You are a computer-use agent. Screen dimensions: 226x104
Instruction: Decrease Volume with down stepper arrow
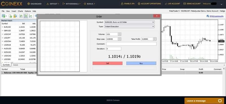(x=119, y=35)
